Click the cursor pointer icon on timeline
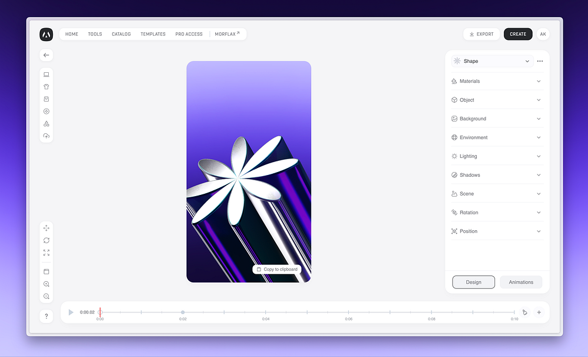The width and height of the screenshot is (588, 357). click(x=524, y=312)
